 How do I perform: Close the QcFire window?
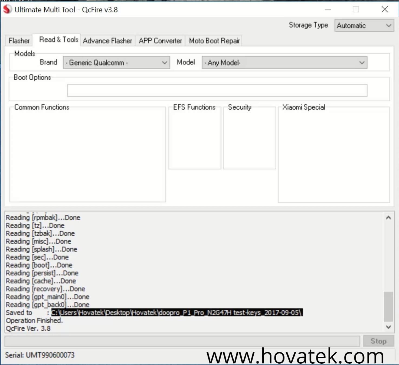[384, 9]
